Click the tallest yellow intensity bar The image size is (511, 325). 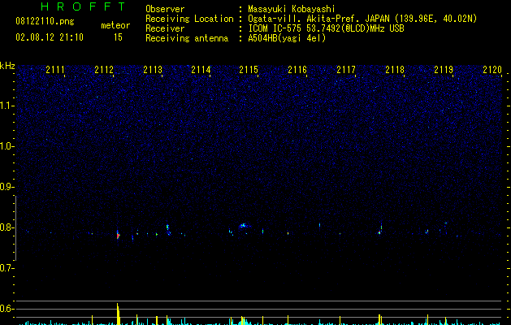pyautogui.click(x=118, y=314)
